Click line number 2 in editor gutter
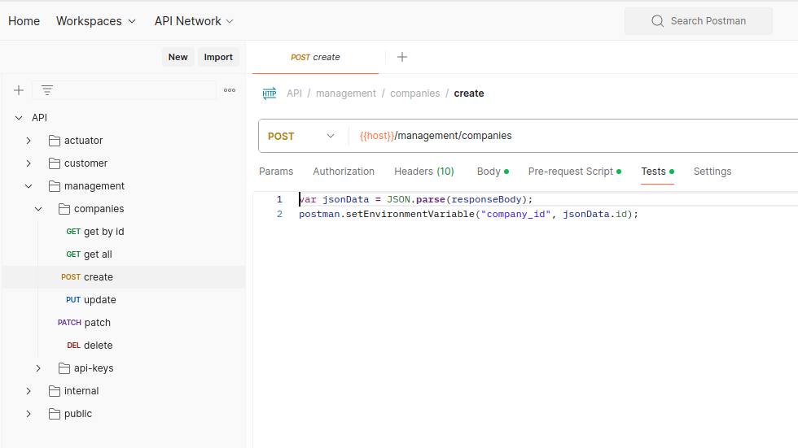Viewport: 798px width, 448px height. pos(279,215)
